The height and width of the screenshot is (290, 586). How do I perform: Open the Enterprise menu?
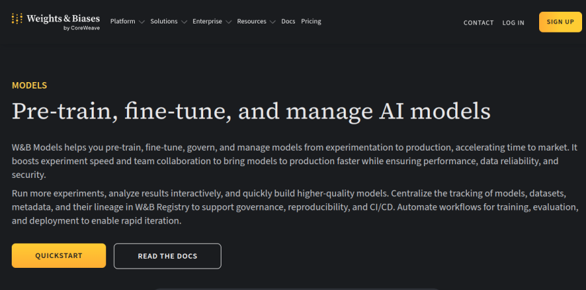click(x=207, y=22)
